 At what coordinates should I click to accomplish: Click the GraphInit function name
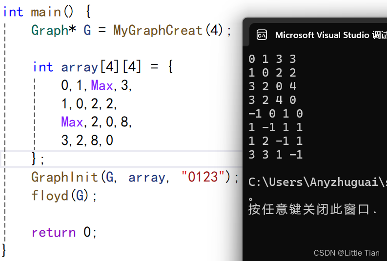[64, 177]
